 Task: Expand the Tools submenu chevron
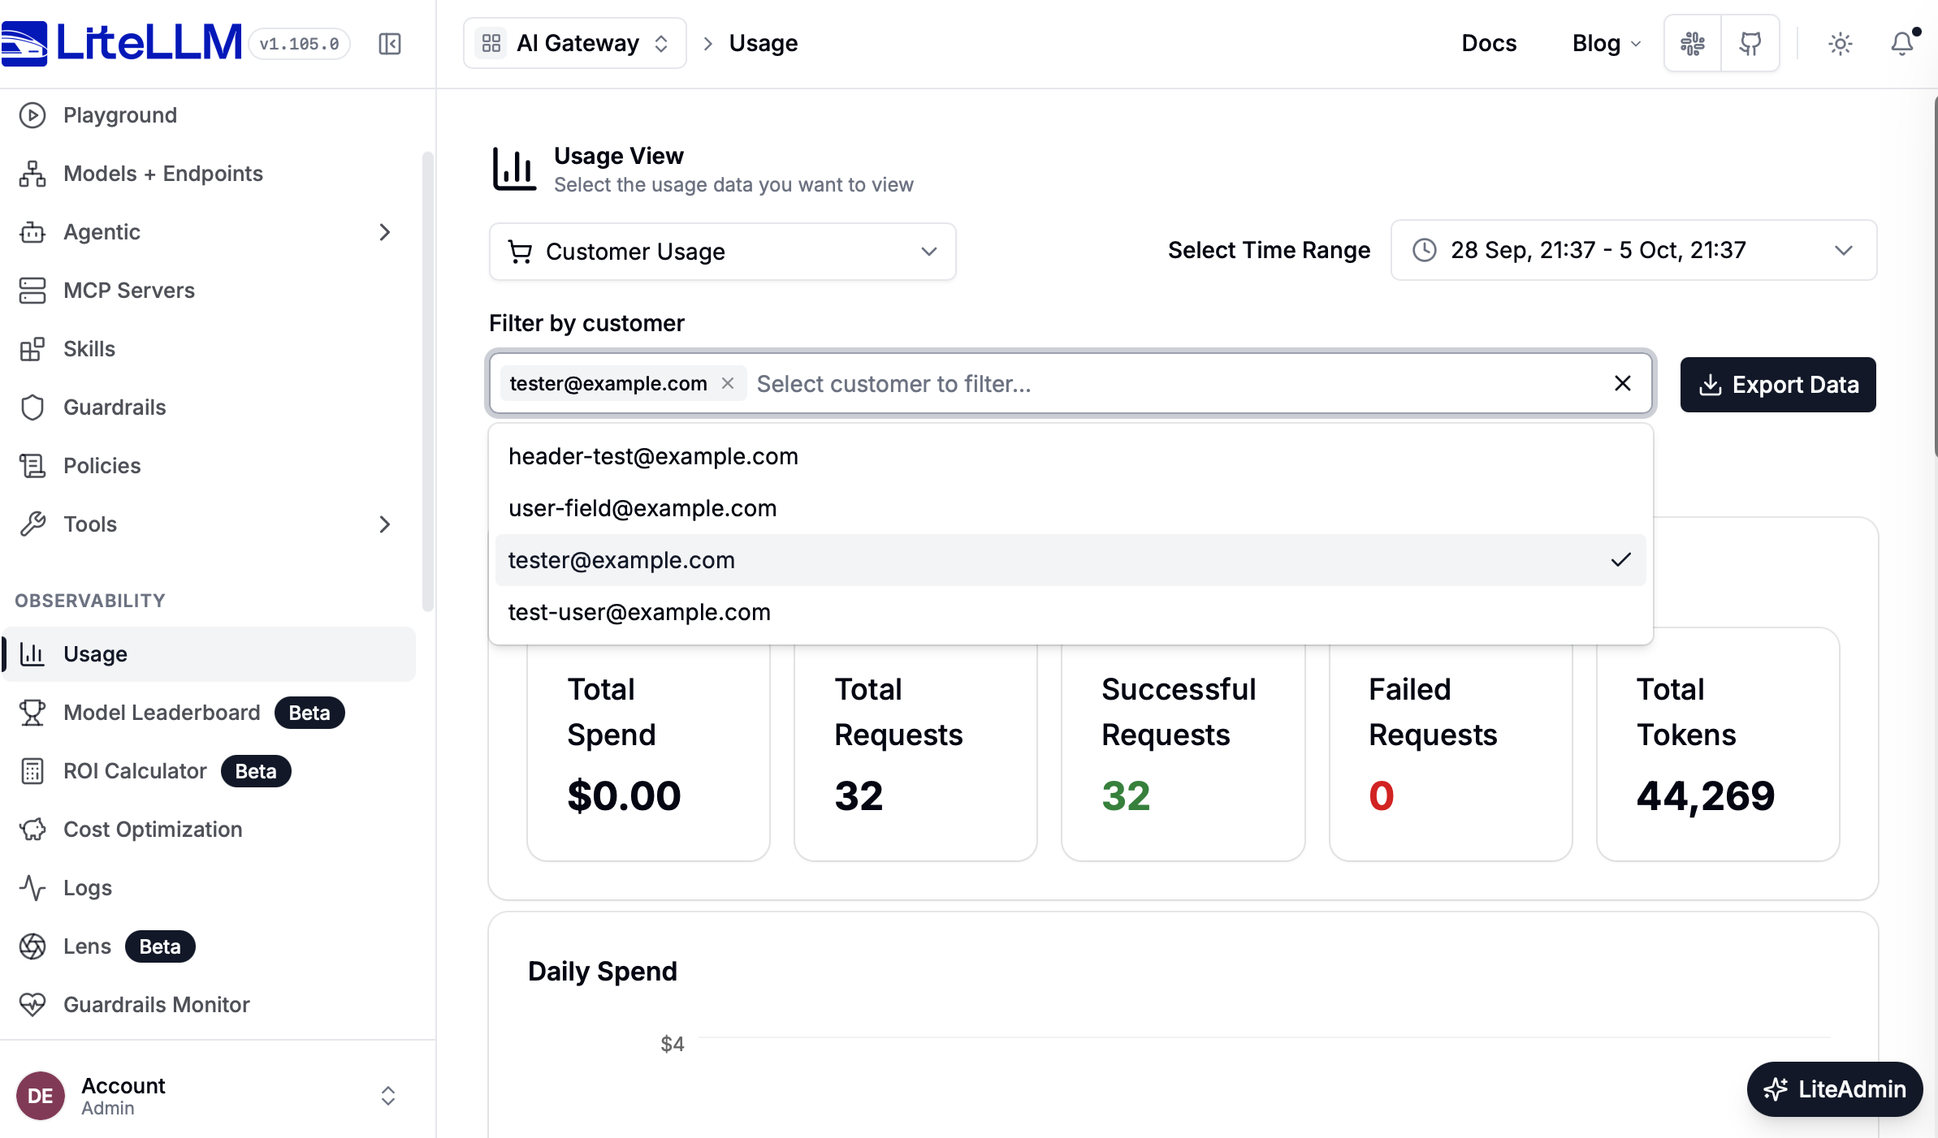point(385,524)
